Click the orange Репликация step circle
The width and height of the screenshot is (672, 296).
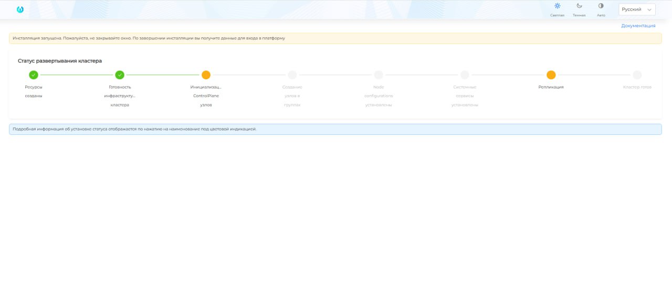(x=551, y=75)
